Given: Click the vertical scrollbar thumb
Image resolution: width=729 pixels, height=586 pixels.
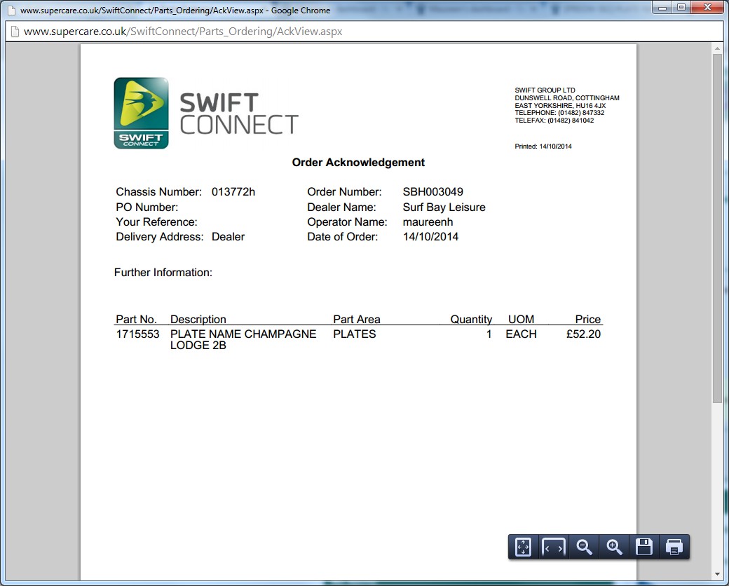Looking at the screenshot, I should 717,228.
